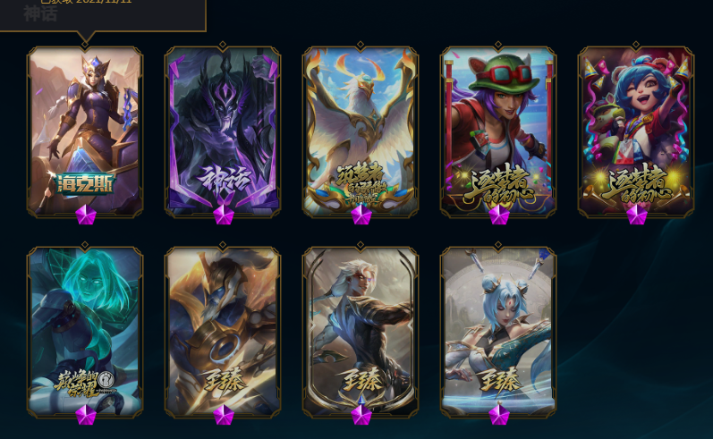Open the white phoenix 逐梦者 skin card

click(x=361, y=131)
